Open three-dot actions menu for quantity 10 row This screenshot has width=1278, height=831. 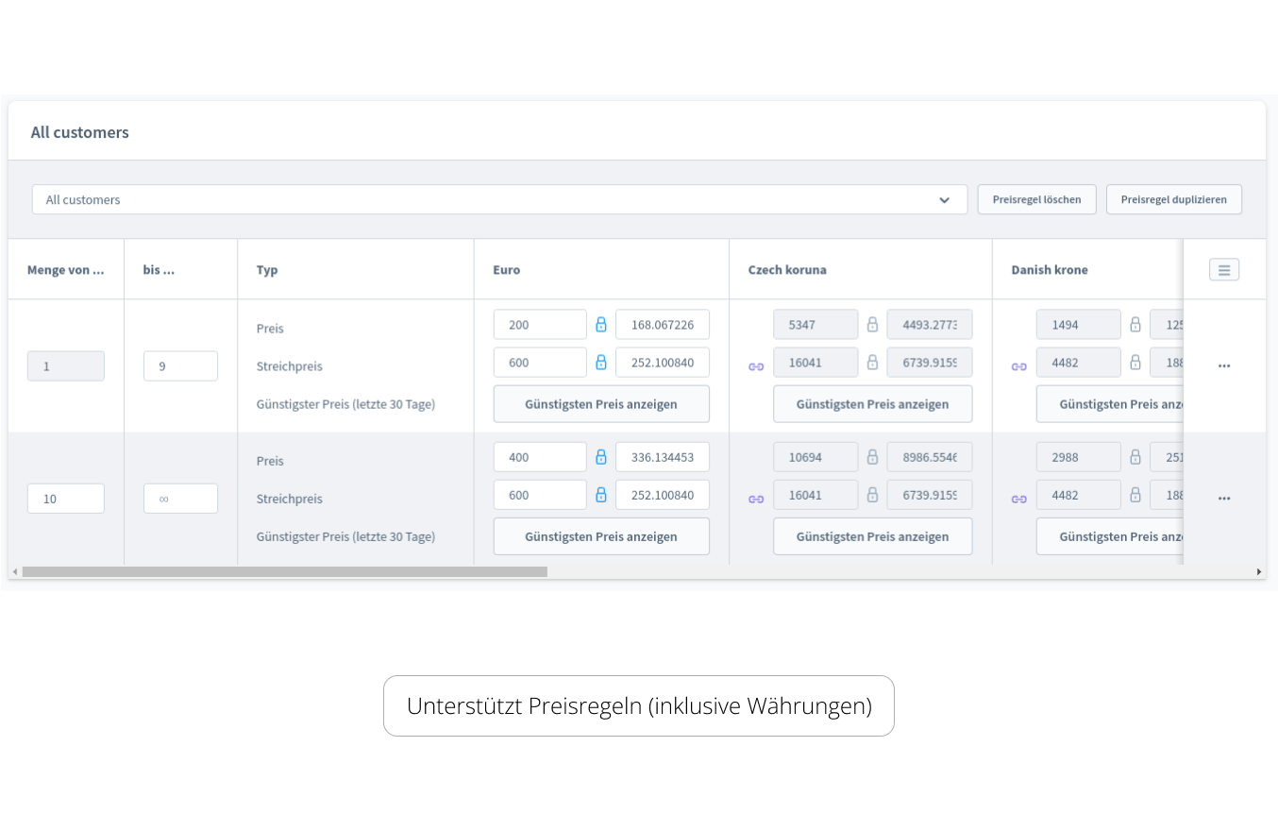click(x=1224, y=498)
